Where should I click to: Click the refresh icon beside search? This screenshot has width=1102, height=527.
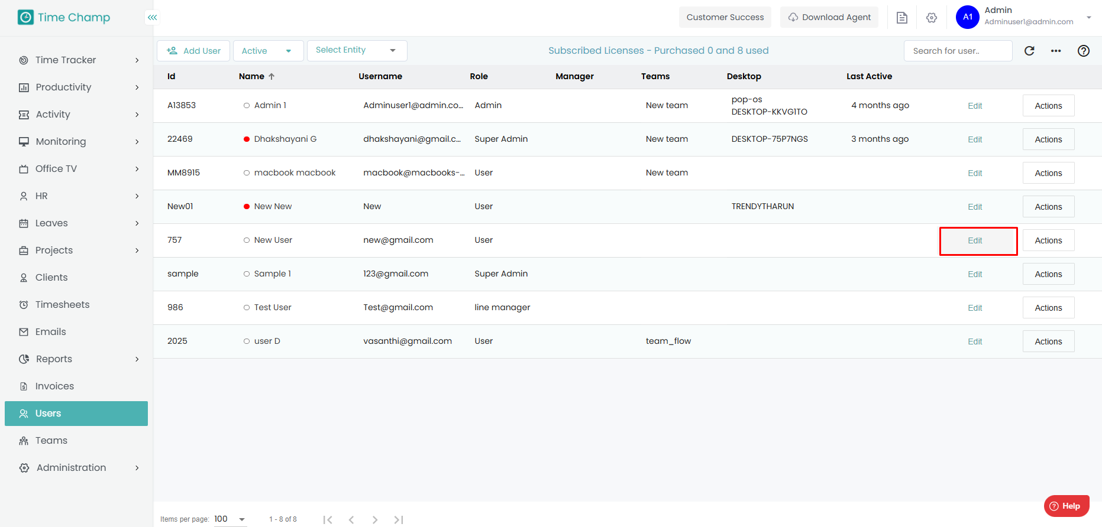click(x=1029, y=51)
